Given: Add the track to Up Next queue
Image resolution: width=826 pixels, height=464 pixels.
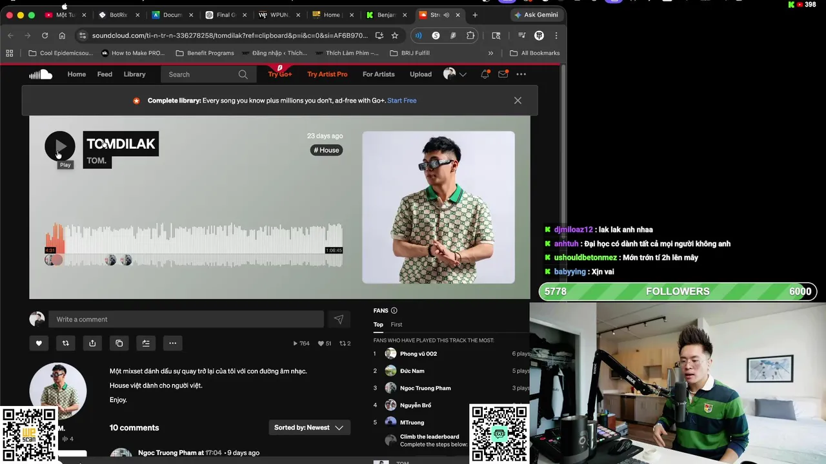Looking at the screenshot, I should pos(146,343).
